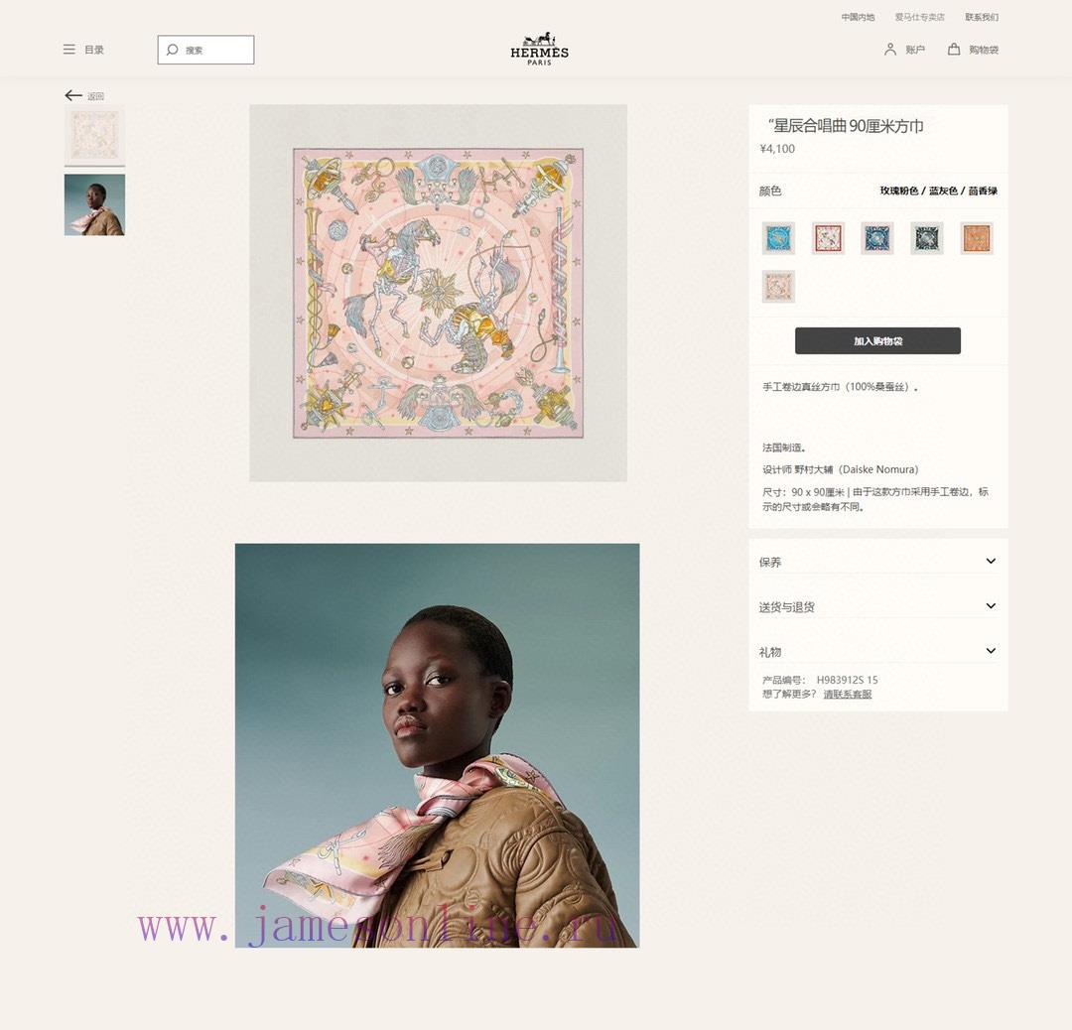Click 中国内地 region link
This screenshot has width=1072, height=1030.
[858, 17]
